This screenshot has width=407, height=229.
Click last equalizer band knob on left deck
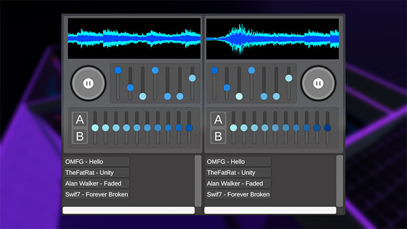coord(190,128)
